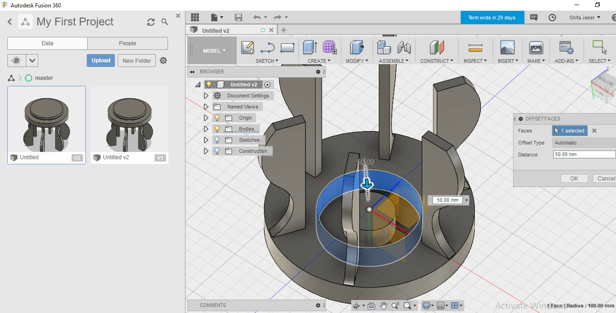Click the New Folder button
Screen dimensions: 616x313
(x=137, y=60)
